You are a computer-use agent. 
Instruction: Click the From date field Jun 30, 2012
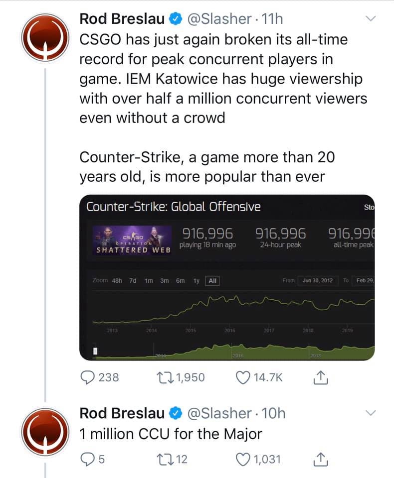(317, 281)
